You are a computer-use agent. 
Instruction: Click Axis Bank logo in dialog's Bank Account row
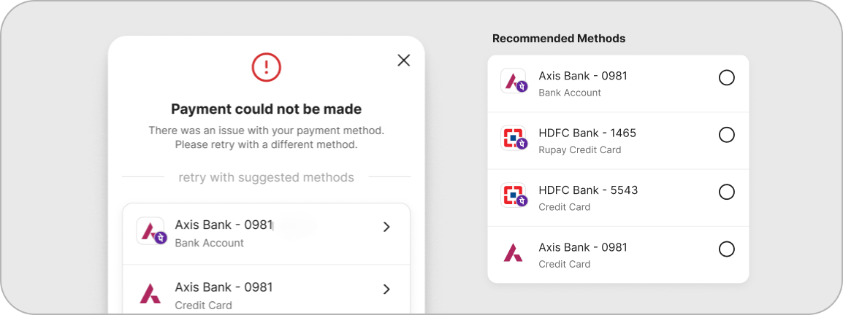[x=151, y=231]
